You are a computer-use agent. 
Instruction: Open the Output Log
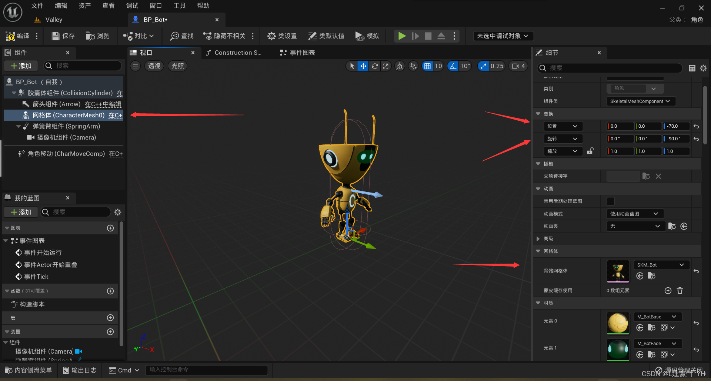(80, 370)
